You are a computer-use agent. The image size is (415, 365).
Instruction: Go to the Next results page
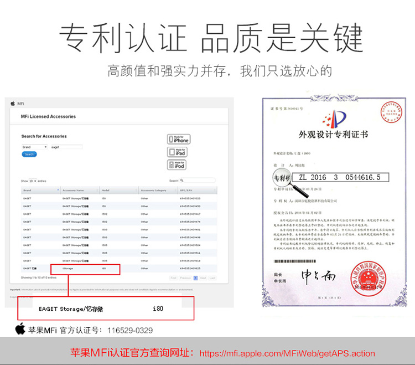tap(203, 277)
